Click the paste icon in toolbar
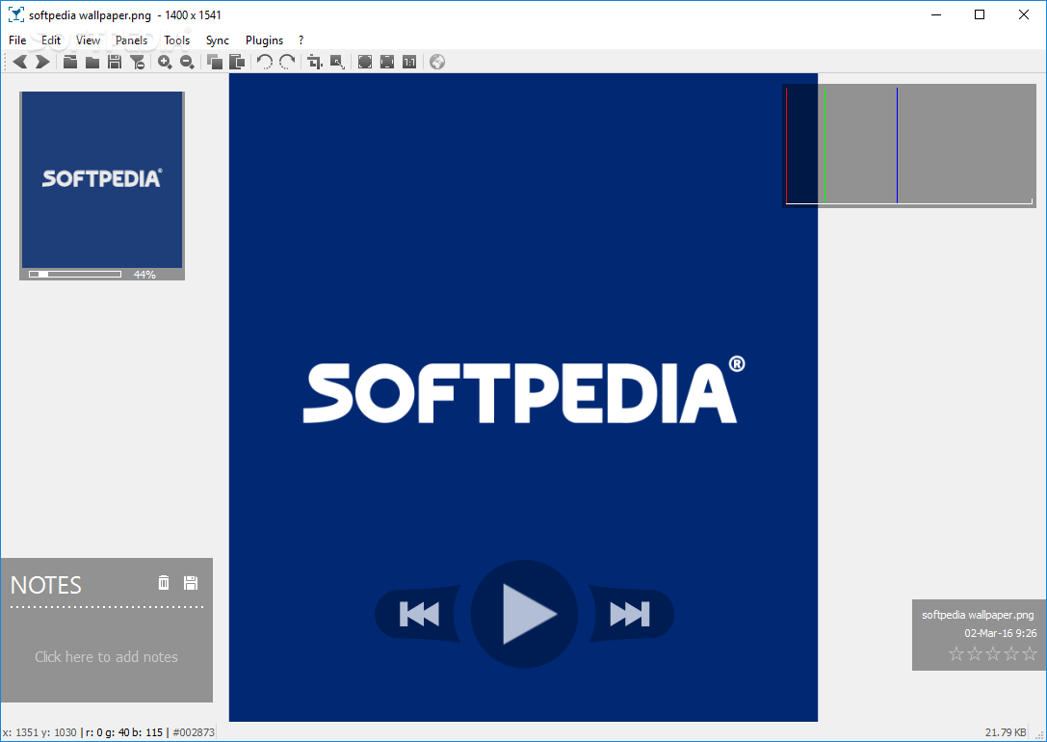1047x742 pixels. pos(236,62)
